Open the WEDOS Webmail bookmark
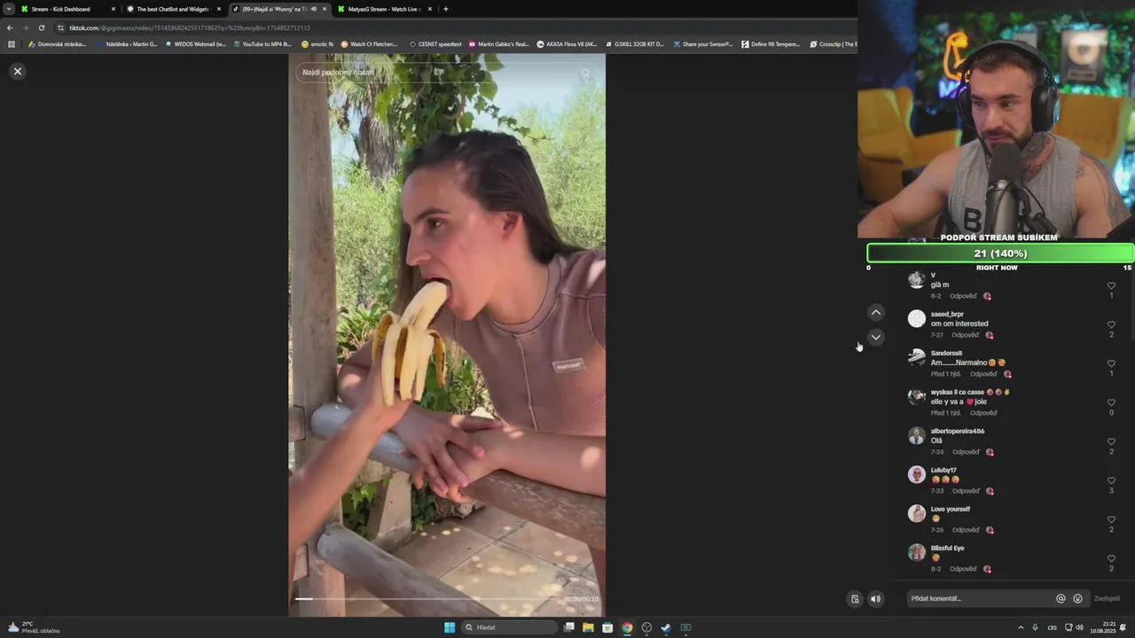Screen dimensions: 1135x638 (x=196, y=44)
